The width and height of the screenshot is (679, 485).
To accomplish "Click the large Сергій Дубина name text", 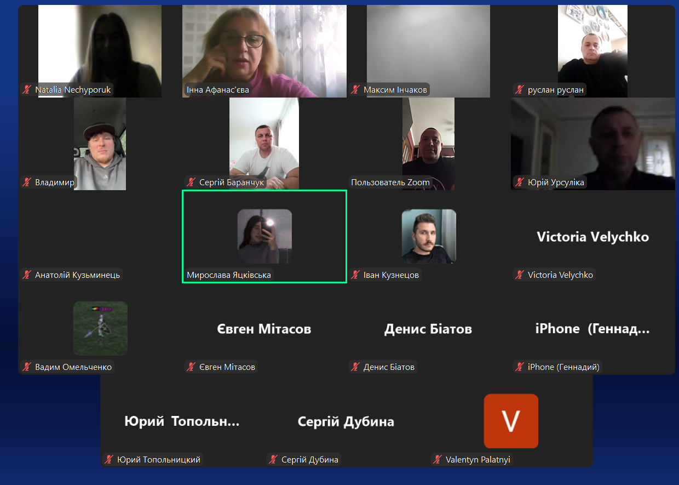I will click(x=346, y=421).
